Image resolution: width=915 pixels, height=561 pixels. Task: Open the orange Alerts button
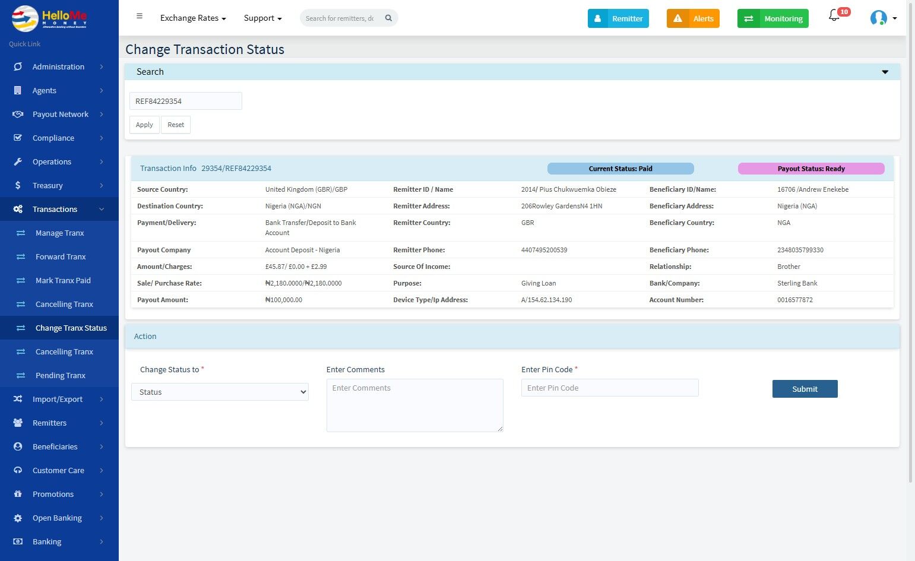click(x=694, y=18)
